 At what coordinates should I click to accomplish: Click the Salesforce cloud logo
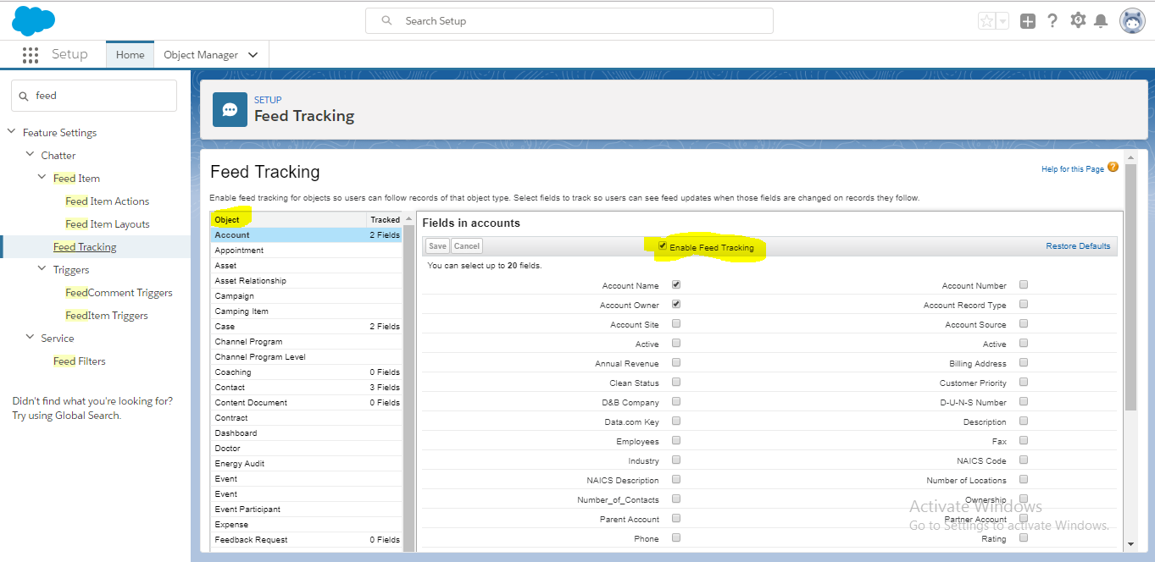(x=33, y=20)
